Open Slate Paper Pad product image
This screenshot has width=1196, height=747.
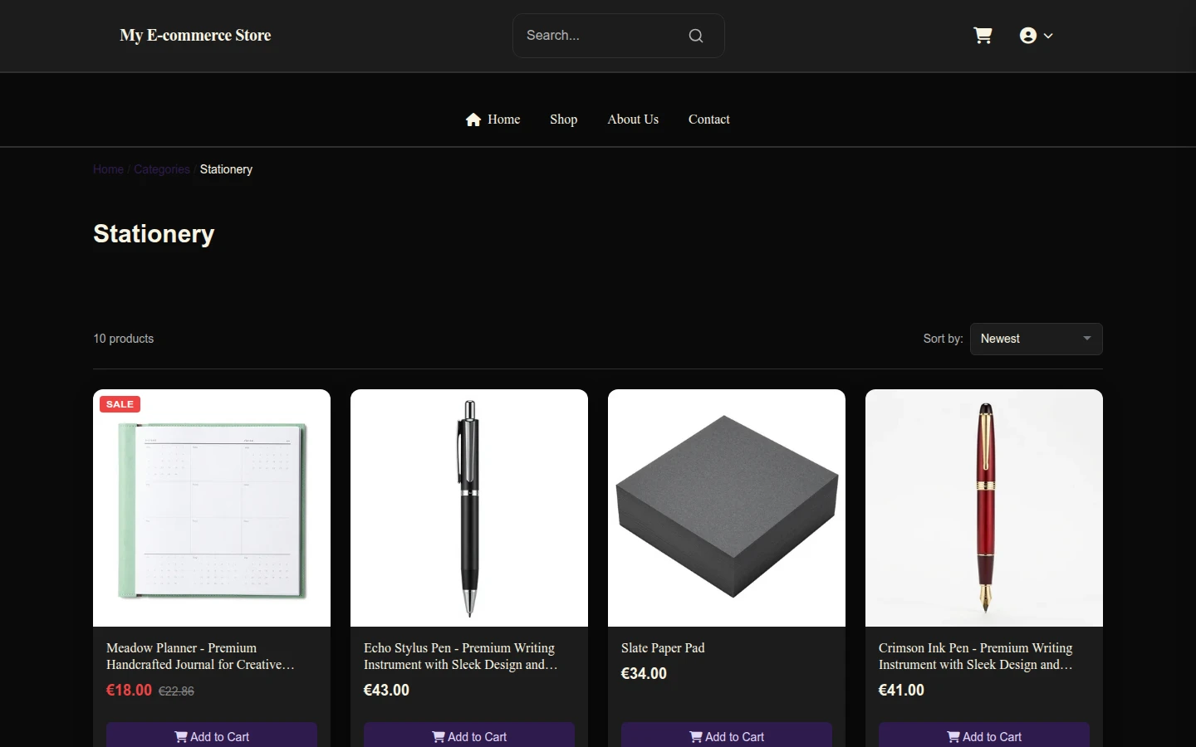pos(727,508)
